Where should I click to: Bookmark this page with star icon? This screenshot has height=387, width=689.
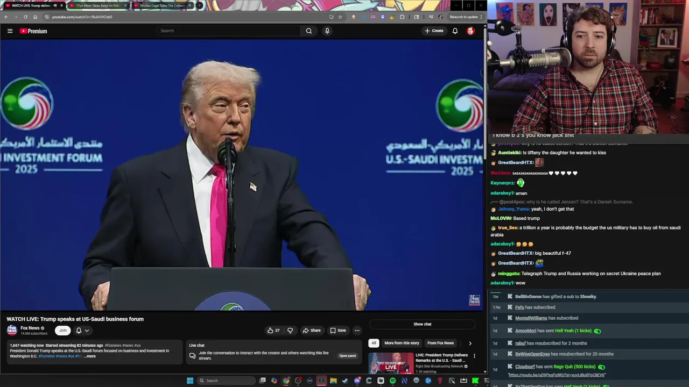(340, 17)
